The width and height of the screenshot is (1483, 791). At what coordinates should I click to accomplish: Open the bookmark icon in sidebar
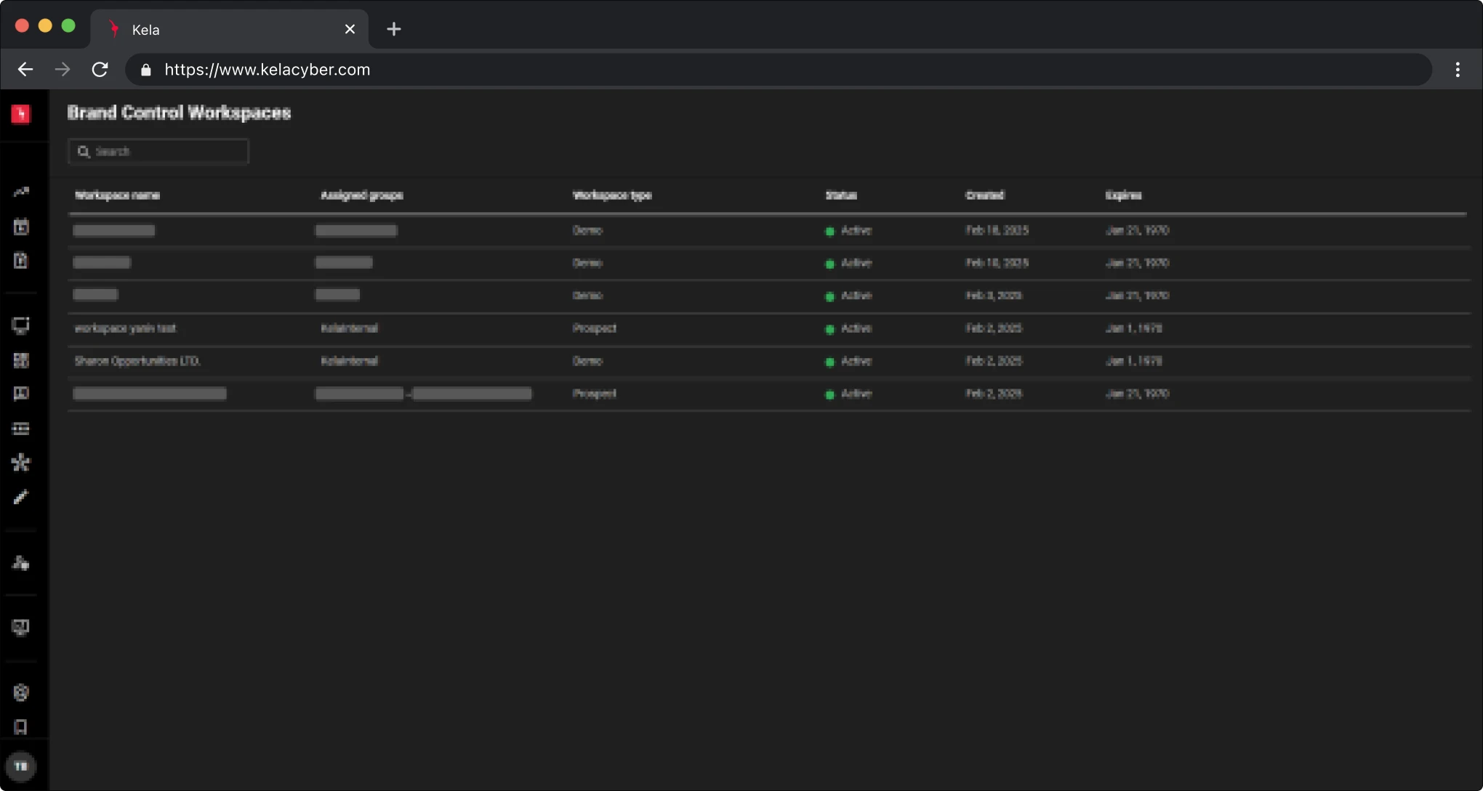point(21,727)
